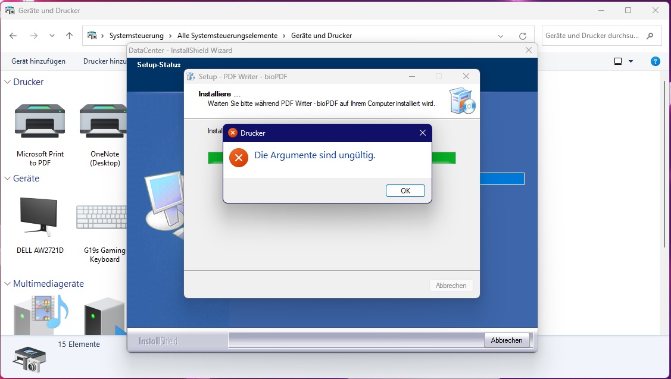Select the DELL AW2721D monitor device
The height and width of the screenshot is (379, 671).
click(40, 225)
